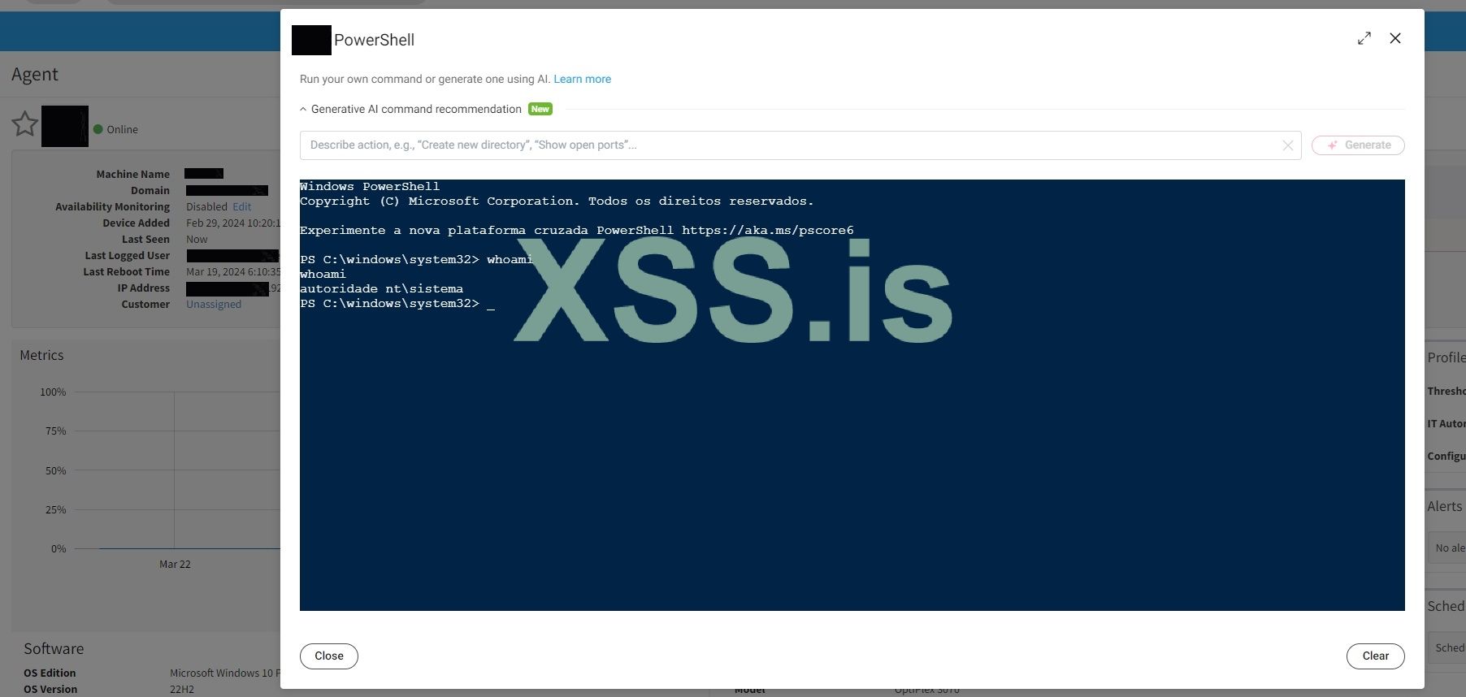Clear the PowerShell terminal output

point(1376,656)
